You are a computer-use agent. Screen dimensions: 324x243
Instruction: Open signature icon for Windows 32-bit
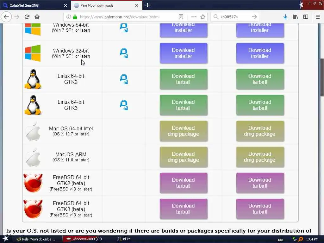tap(124, 53)
